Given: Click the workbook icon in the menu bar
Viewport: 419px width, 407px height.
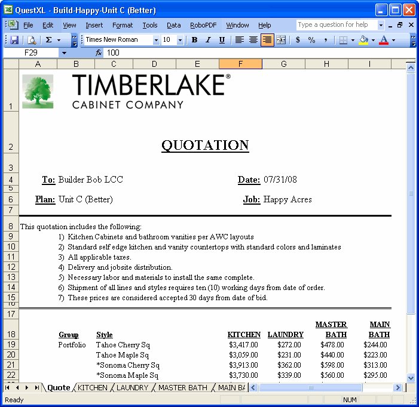Looking at the screenshot, I should coord(12,25).
